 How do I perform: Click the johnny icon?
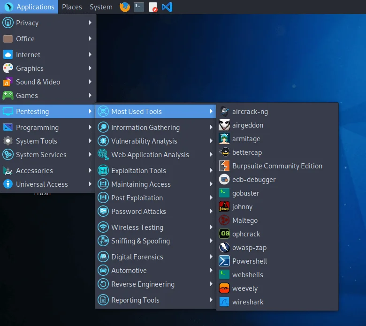pyautogui.click(x=224, y=207)
